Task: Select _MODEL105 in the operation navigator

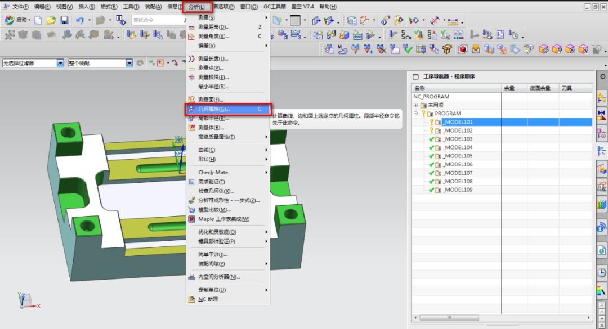Action: coord(458,156)
